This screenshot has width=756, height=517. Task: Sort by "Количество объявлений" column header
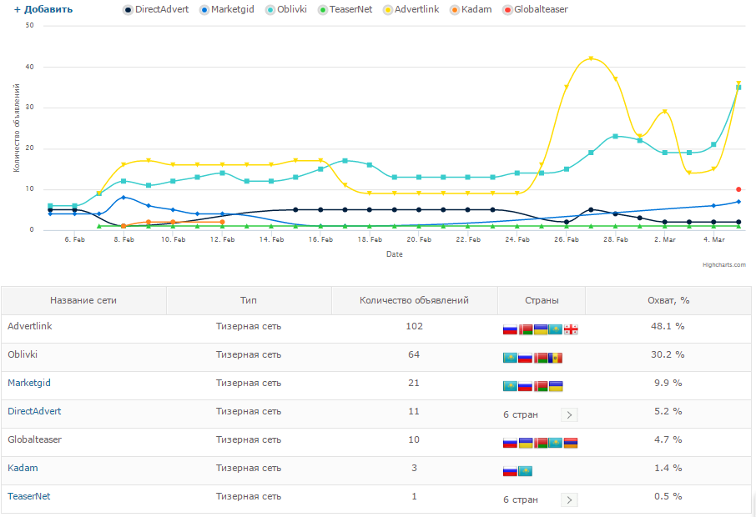pos(414,301)
